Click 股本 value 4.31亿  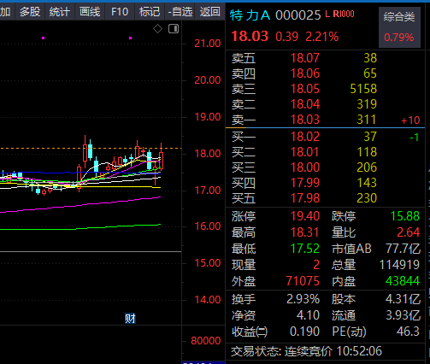pyautogui.click(x=403, y=299)
